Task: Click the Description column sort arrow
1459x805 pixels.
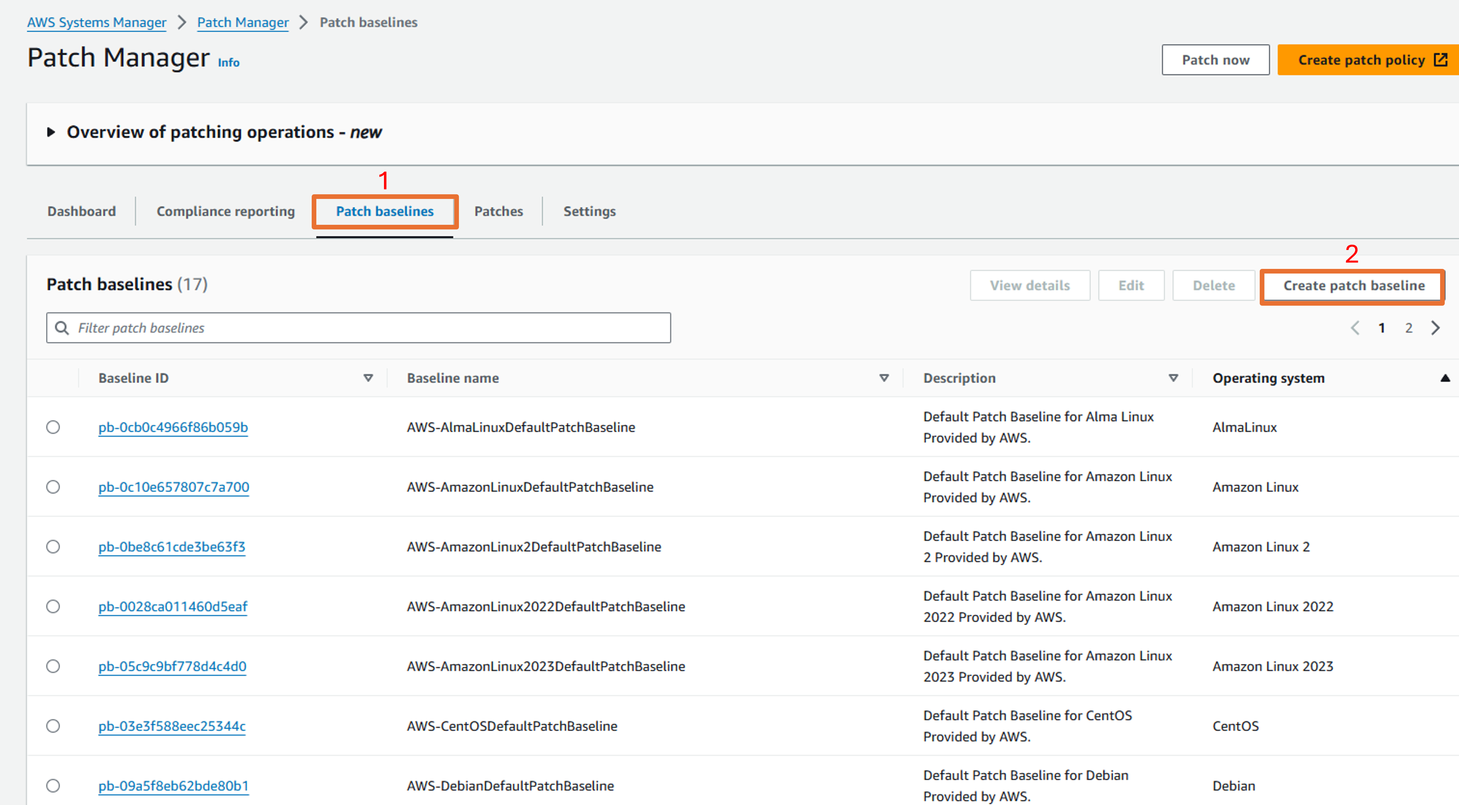Action: [1173, 378]
